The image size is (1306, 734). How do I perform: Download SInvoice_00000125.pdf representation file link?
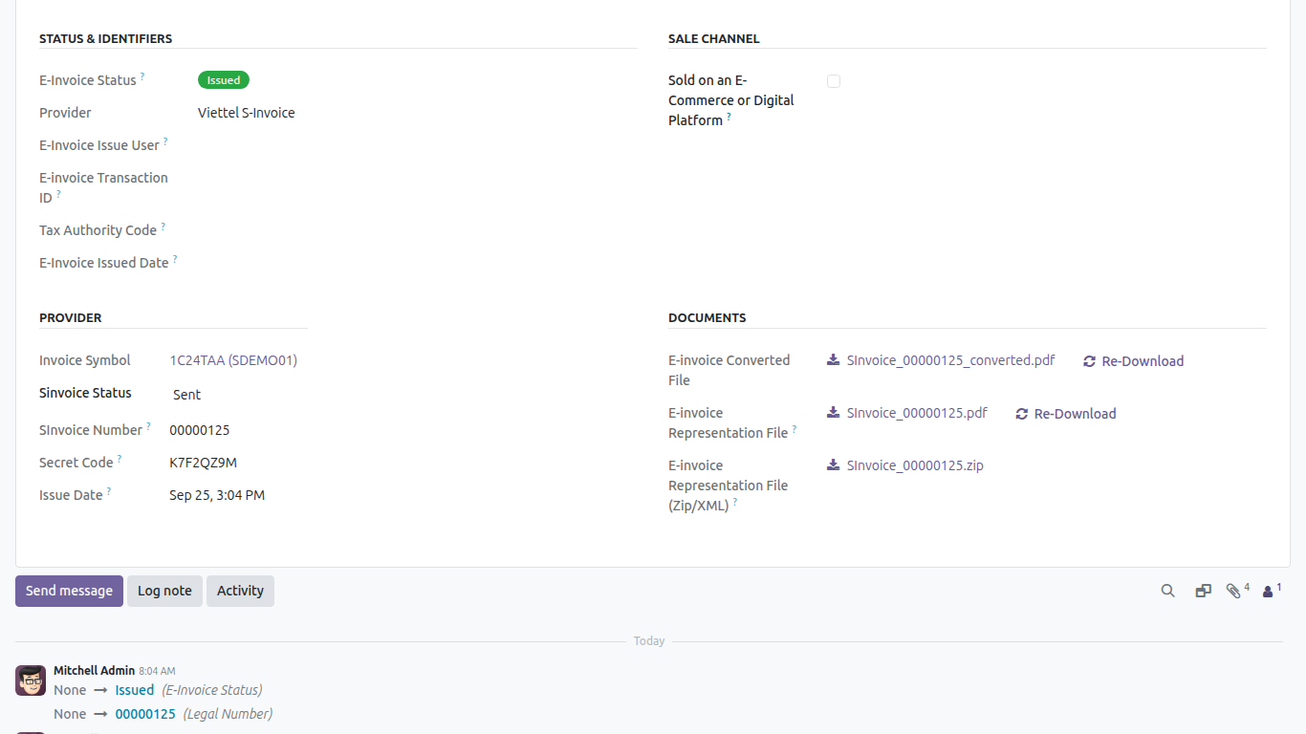[x=917, y=413]
